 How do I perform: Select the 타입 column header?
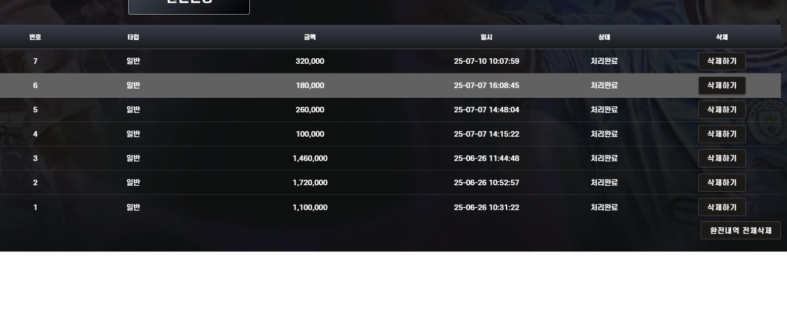[133, 37]
